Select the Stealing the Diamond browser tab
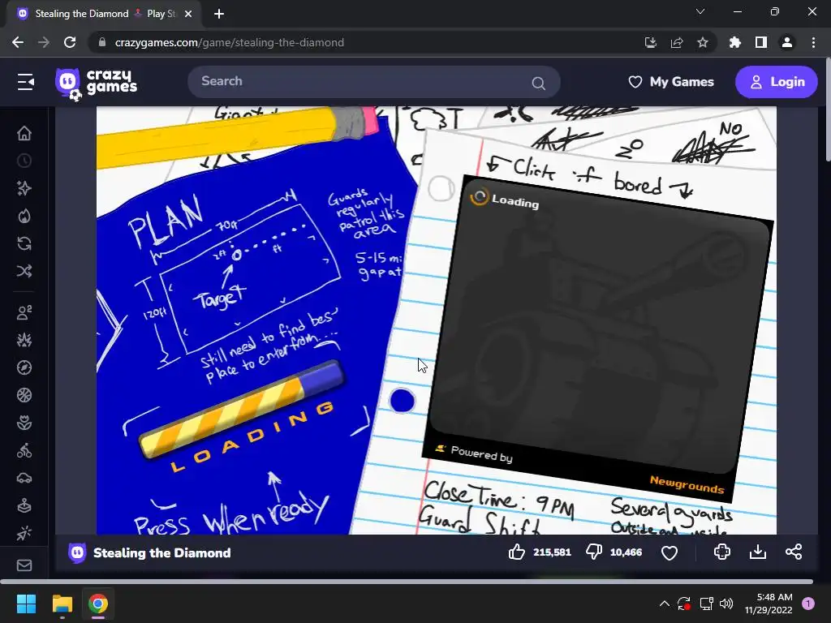Screen dimensions: 831x623 104,14
